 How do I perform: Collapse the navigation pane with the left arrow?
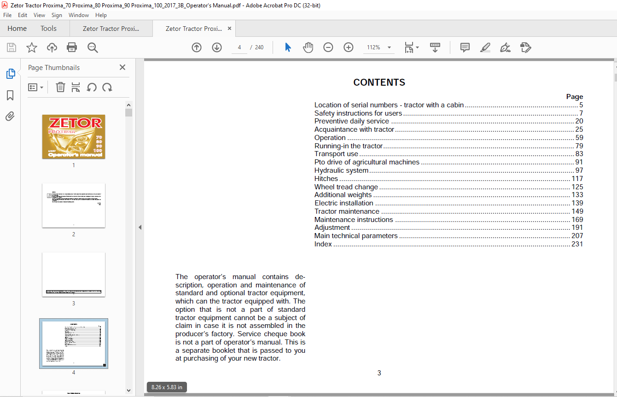140,228
